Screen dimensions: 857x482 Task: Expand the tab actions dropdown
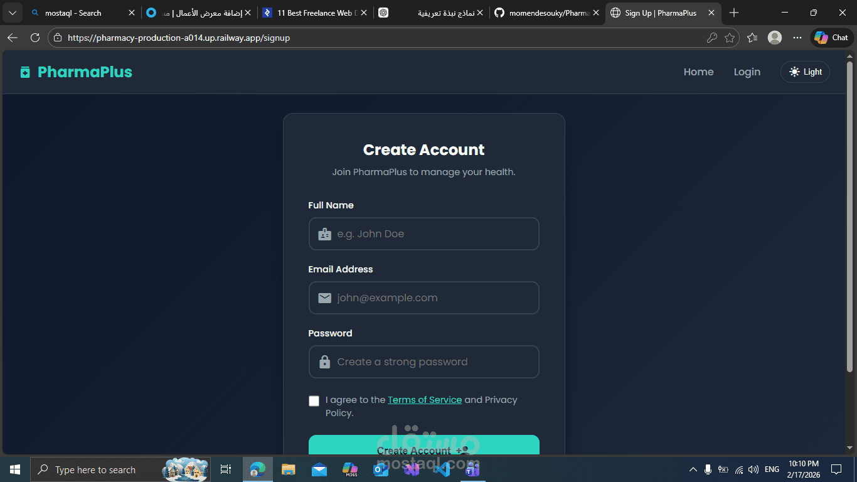(x=13, y=13)
